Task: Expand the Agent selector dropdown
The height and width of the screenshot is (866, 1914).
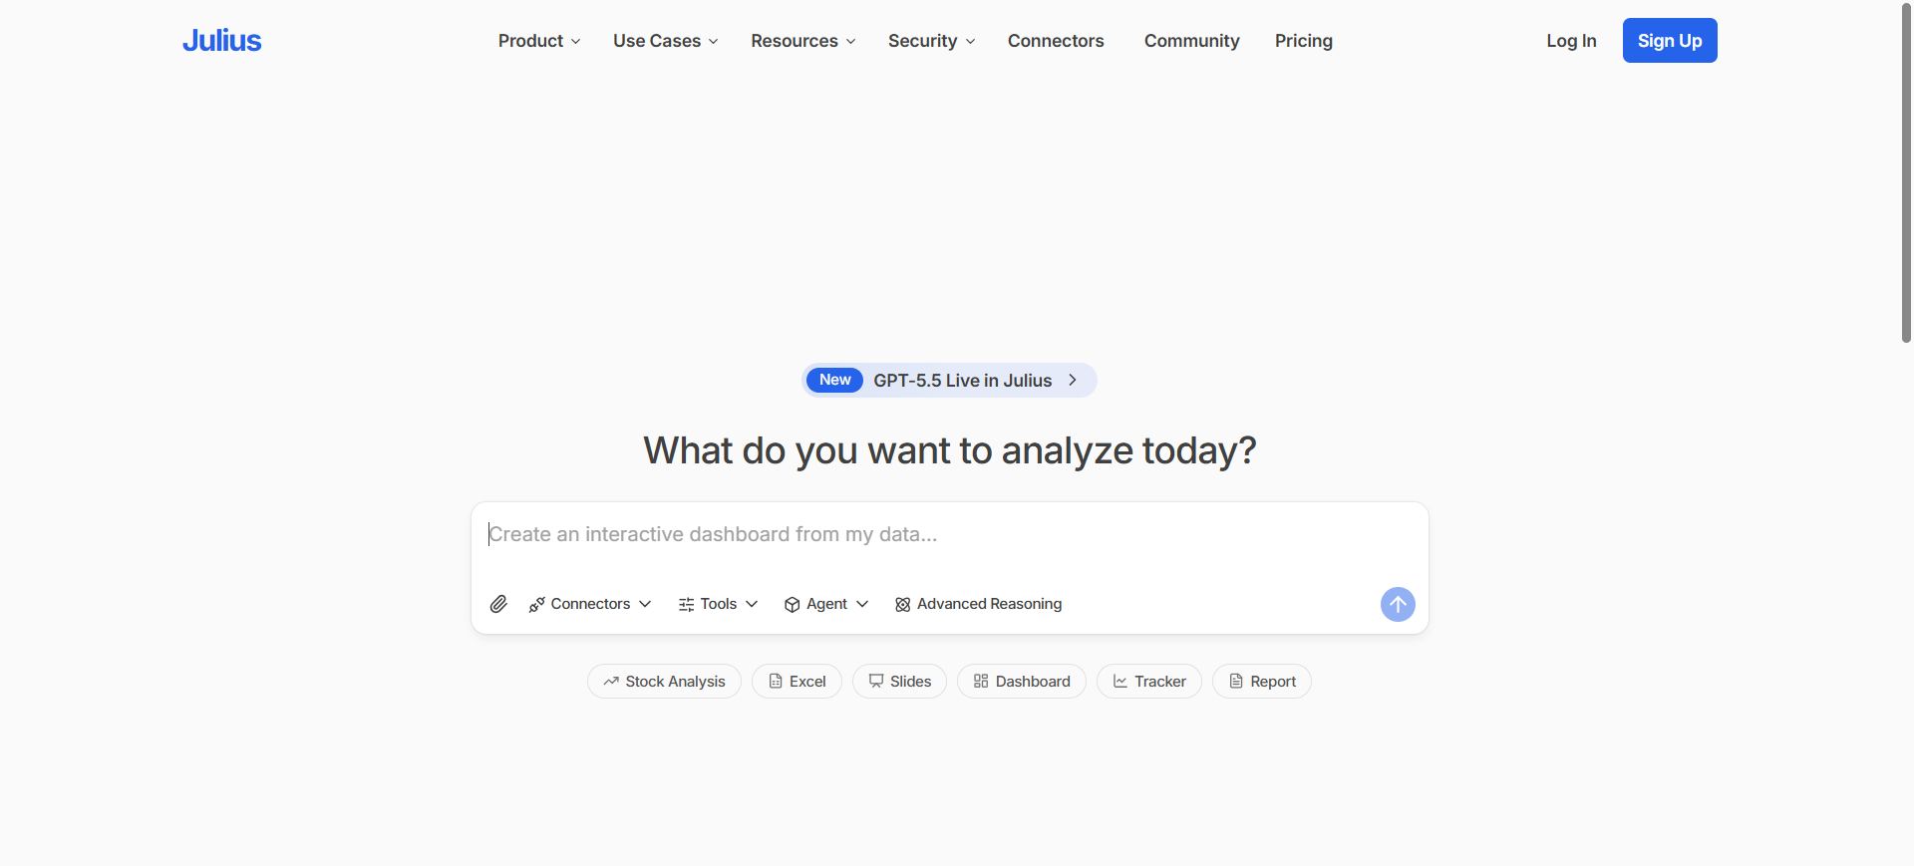Action: point(826,604)
